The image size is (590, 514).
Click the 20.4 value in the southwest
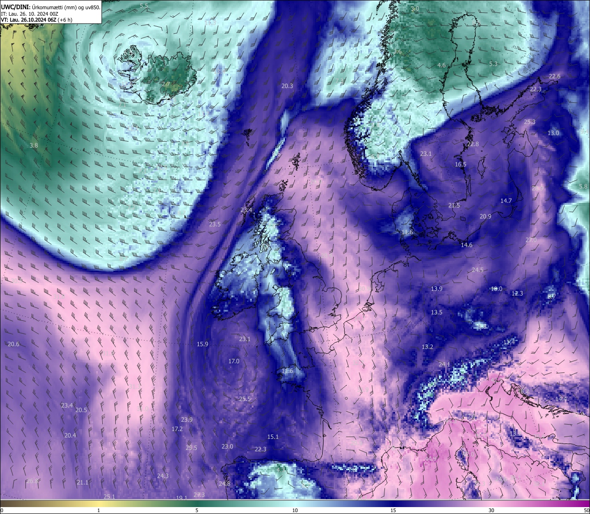pyautogui.click(x=70, y=435)
